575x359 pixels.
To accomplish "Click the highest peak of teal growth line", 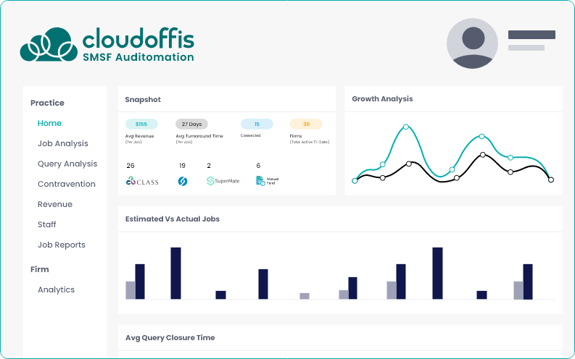I will coord(405,126).
